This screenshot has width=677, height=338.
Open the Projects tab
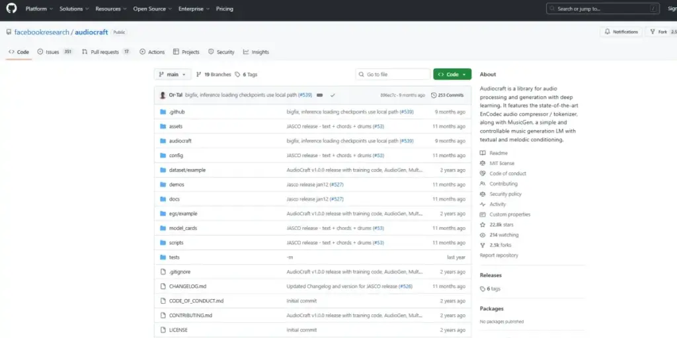pos(186,51)
